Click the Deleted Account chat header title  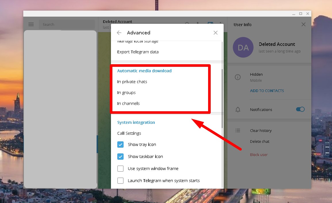[x=117, y=22]
